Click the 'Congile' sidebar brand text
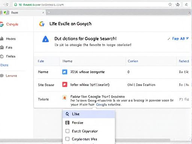192x144 pixels. [12, 24]
